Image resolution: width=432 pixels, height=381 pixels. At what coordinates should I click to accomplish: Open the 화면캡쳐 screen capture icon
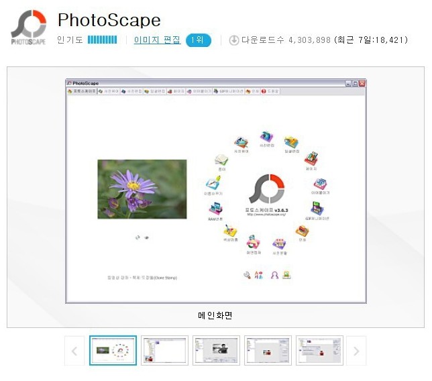(253, 242)
